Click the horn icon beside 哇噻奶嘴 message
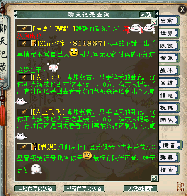 (x=24, y=29)
